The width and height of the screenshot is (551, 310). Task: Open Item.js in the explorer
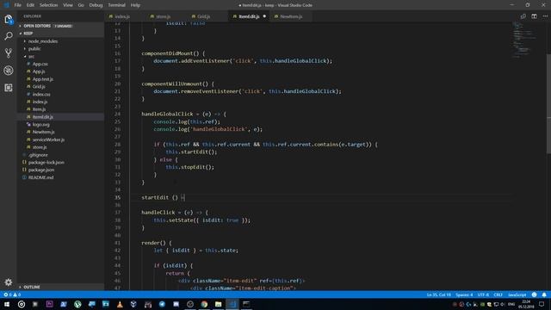click(x=39, y=109)
